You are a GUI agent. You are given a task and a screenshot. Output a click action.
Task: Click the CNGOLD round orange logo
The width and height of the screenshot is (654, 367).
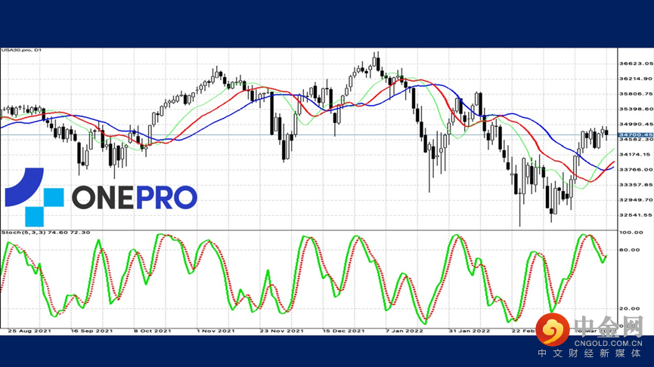pos(552,329)
